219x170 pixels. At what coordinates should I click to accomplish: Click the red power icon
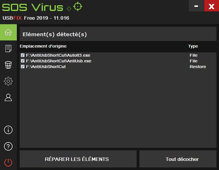pyautogui.click(x=8, y=163)
